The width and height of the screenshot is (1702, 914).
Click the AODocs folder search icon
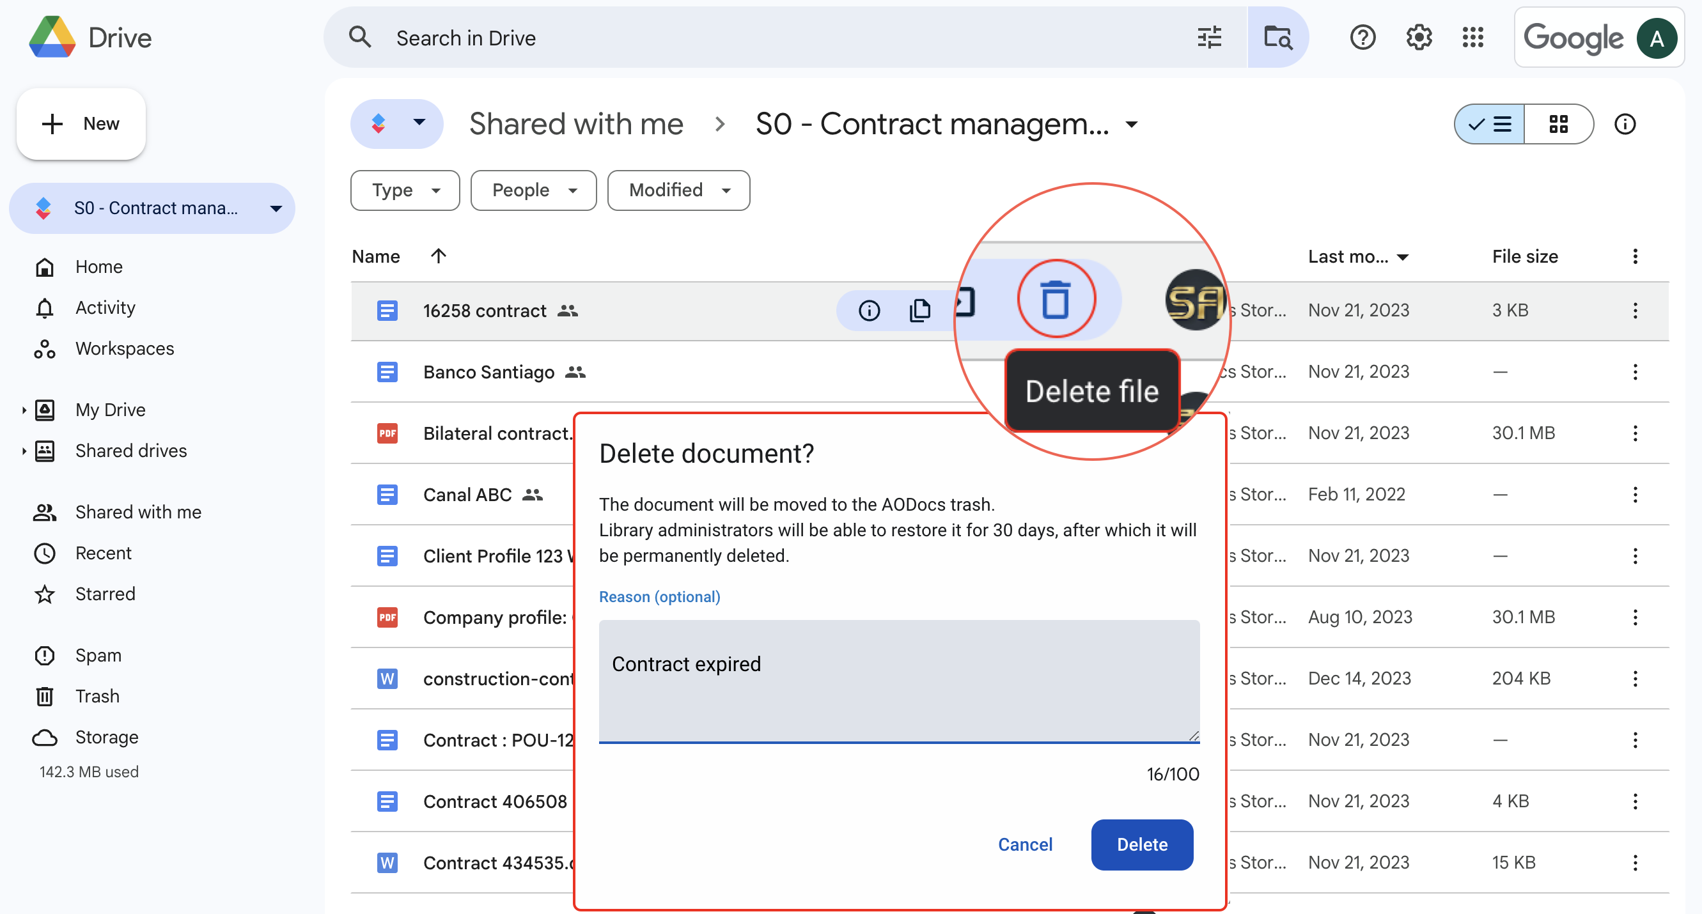pyautogui.click(x=1277, y=38)
